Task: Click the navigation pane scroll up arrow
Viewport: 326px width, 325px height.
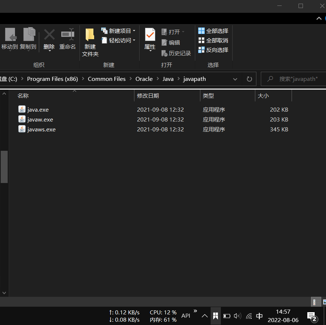Action: click(x=4, y=94)
